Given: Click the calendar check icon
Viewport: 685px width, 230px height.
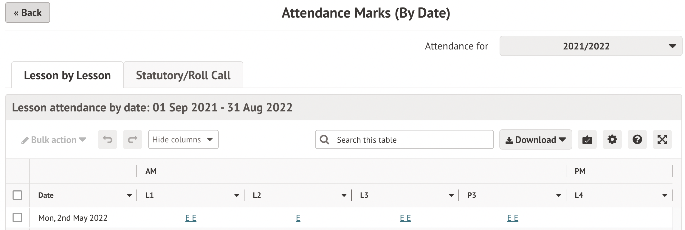Looking at the screenshot, I should click(x=587, y=139).
